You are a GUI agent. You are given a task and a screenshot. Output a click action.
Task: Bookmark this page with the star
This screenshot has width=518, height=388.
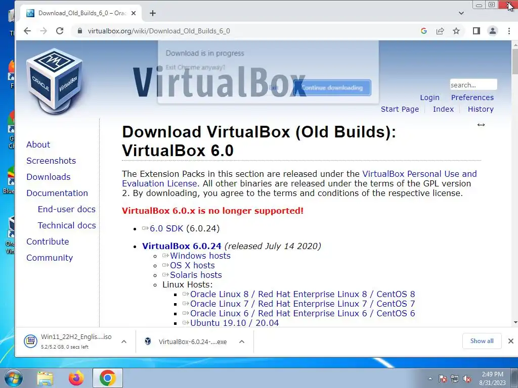tap(456, 31)
